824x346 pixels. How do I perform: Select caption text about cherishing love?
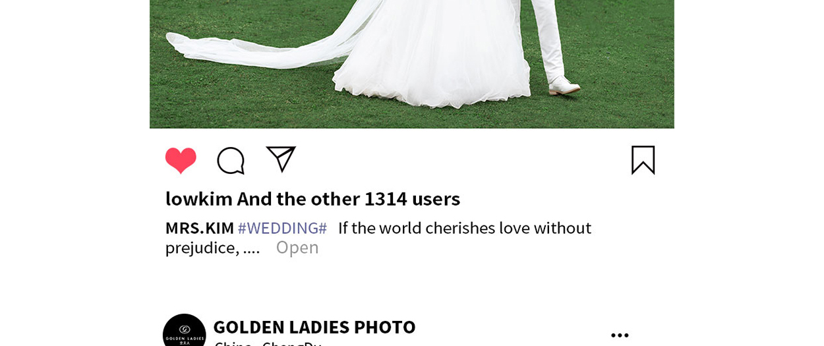(x=465, y=228)
